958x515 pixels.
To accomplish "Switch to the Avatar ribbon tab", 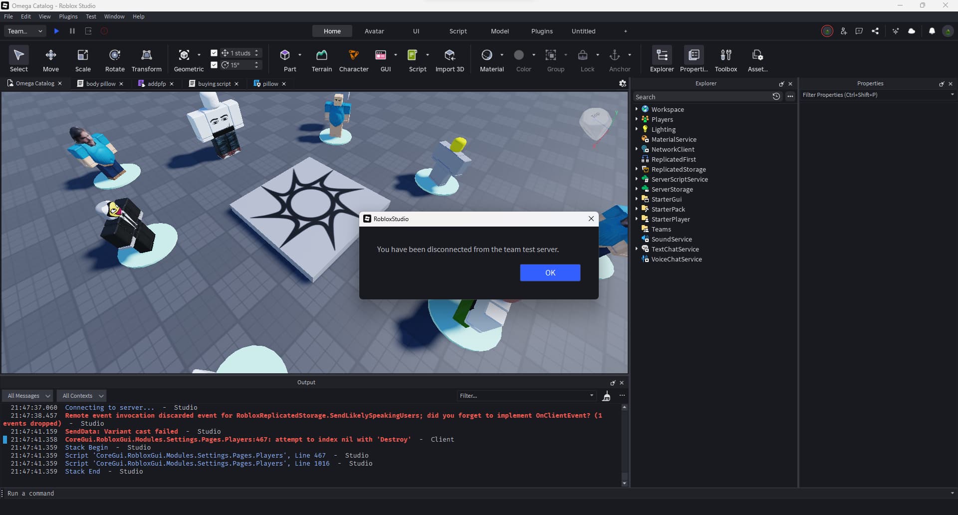I will point(374,31).
